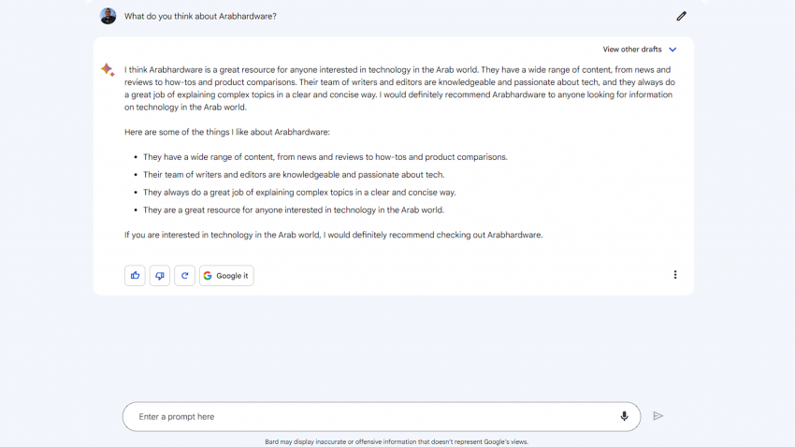This screenshot has width=795, height=447.
Task: Focus the "Enter a prompt here" field
Action: point(374,416)
